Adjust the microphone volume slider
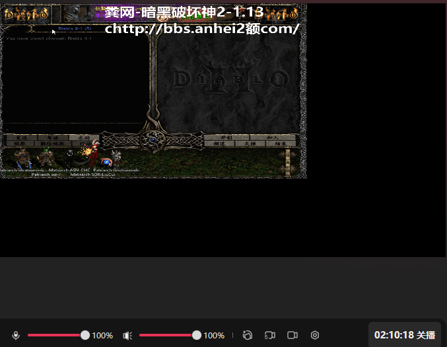Screen dimensions: 447x347 pos(59,335)
